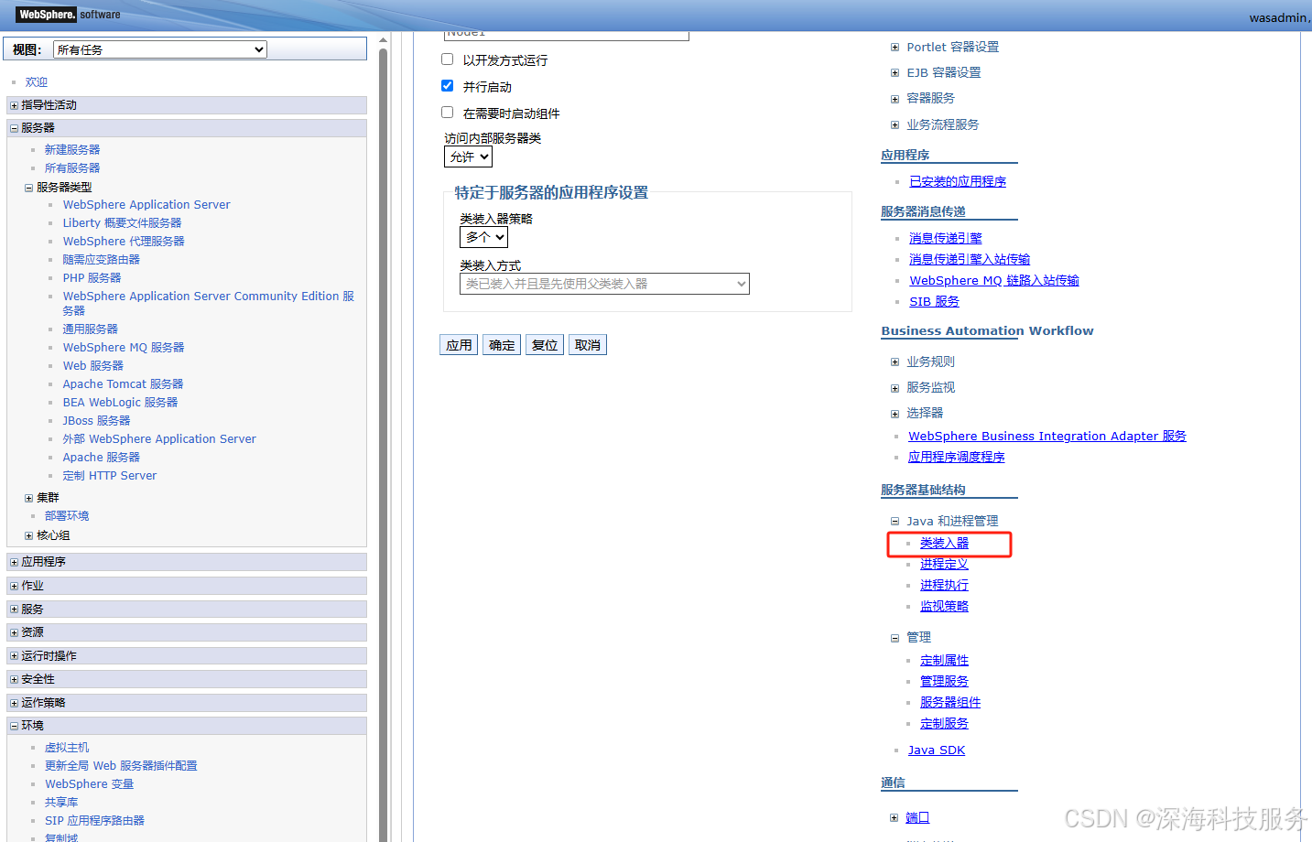Open 进程执行 link
This screenshot has width=1312, height=842.
944,586
